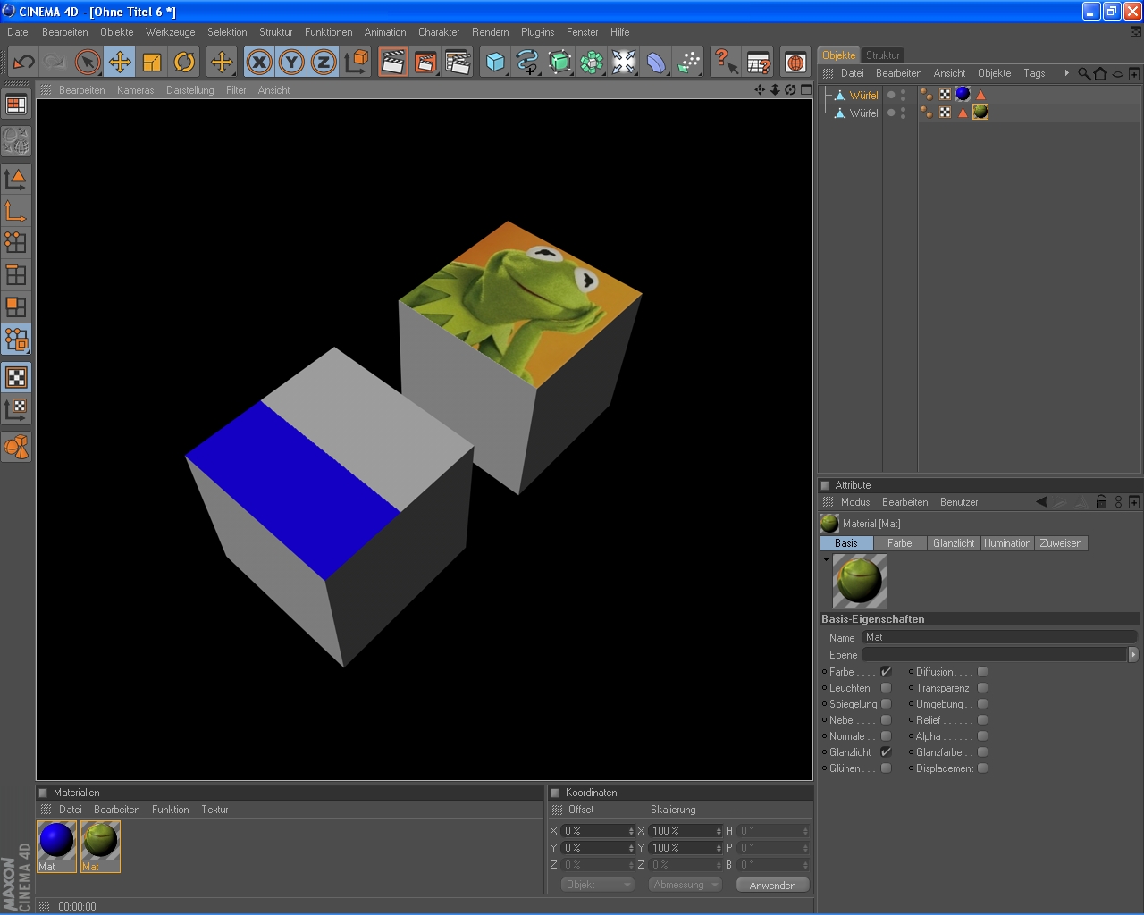Select the green frog Mat material swatch

(x=100, y=845)
